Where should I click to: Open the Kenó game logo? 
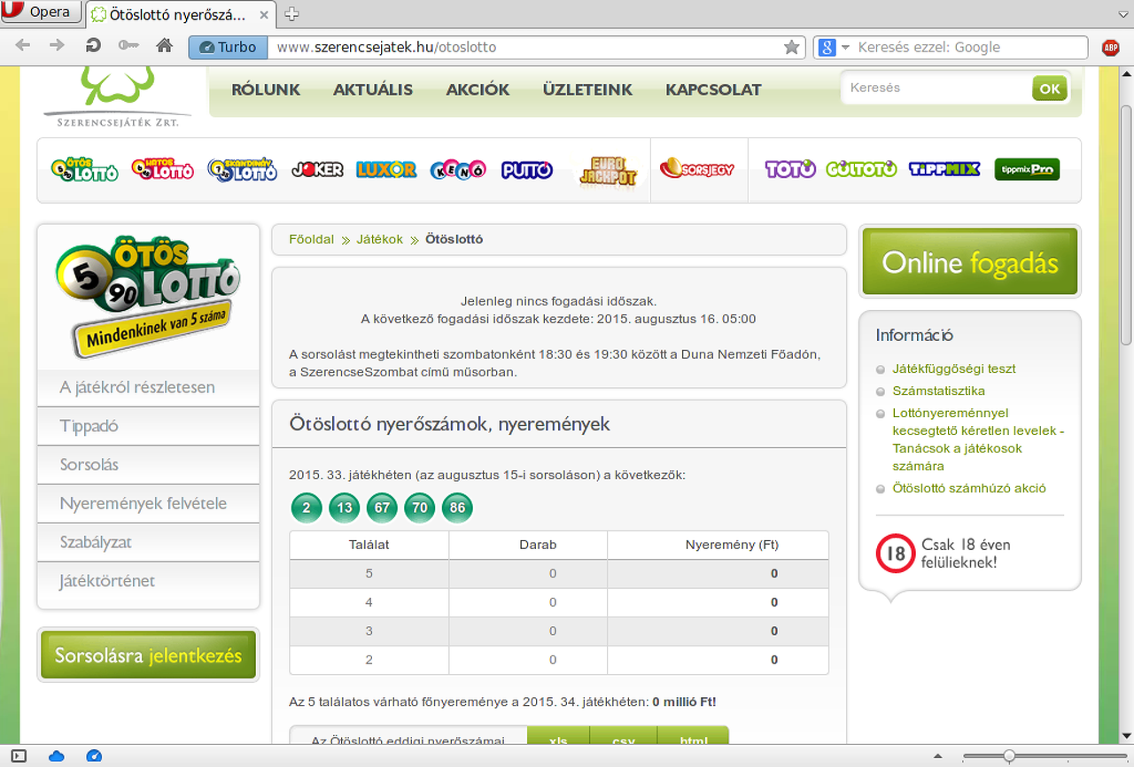point(458,169)
